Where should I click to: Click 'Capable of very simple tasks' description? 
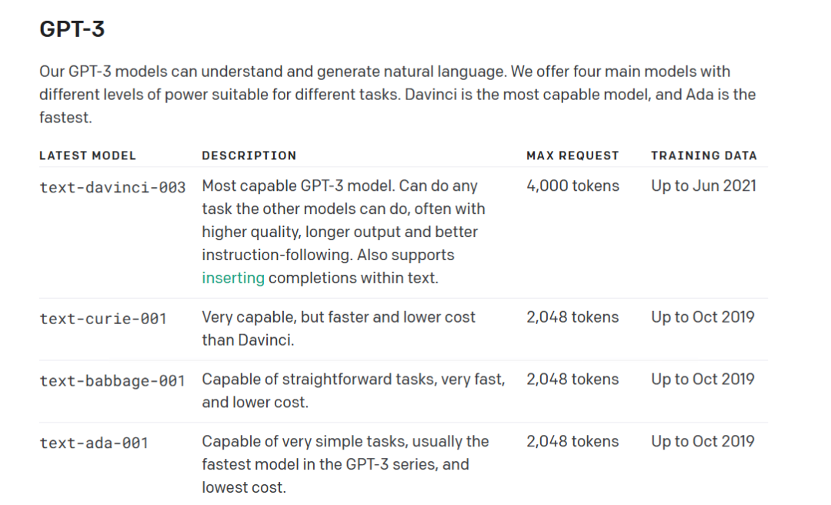point(345,464)
